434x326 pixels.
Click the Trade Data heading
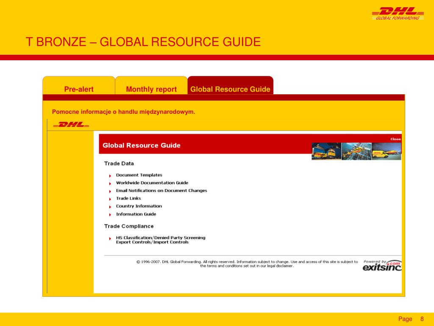[119, 163]
